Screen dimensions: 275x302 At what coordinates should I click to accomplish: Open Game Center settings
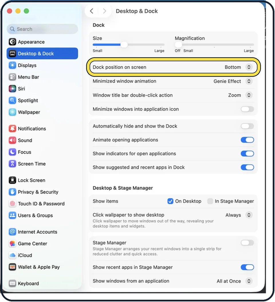click(42, 244)
